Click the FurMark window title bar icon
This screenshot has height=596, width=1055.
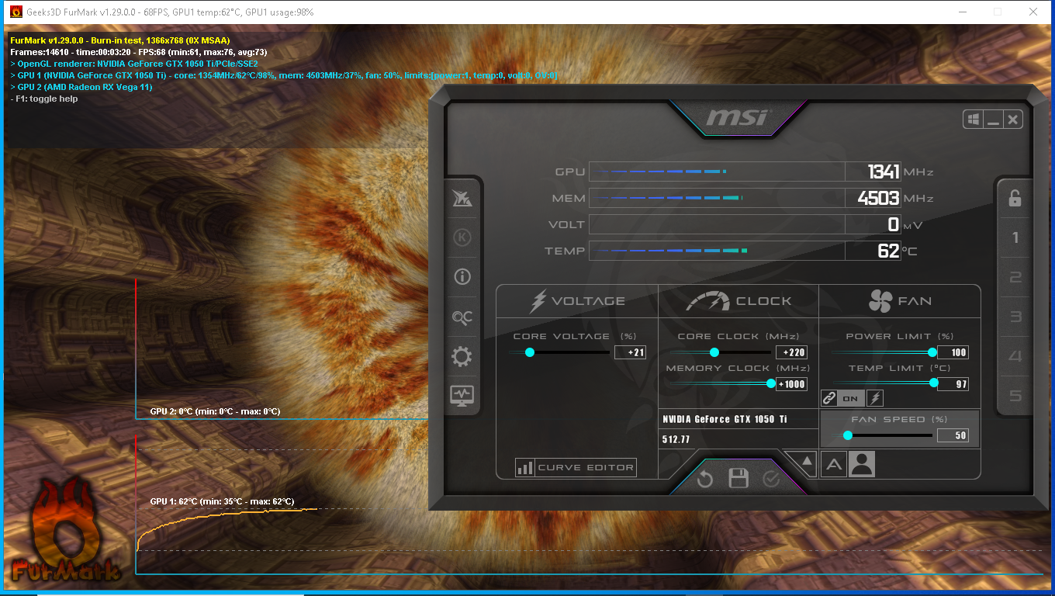(x=15, y=12)
